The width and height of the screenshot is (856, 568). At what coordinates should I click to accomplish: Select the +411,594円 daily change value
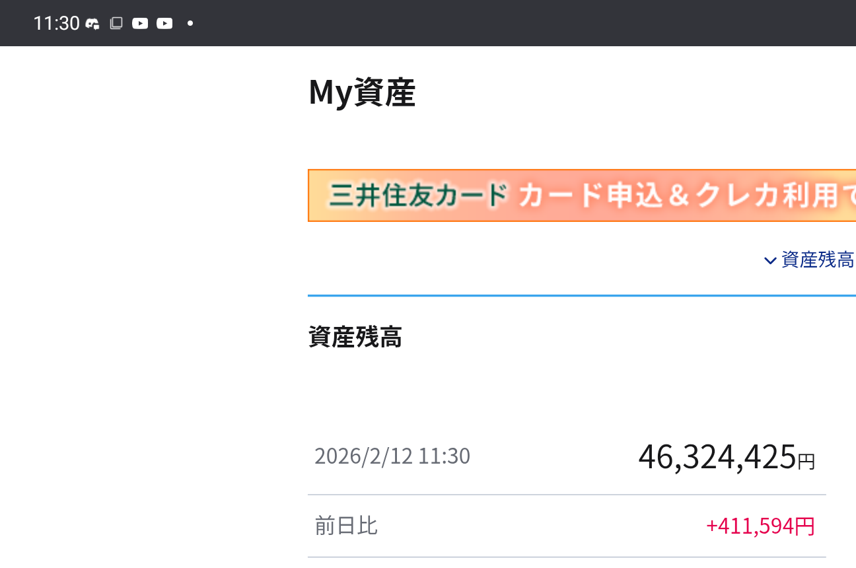click(760, 526)
